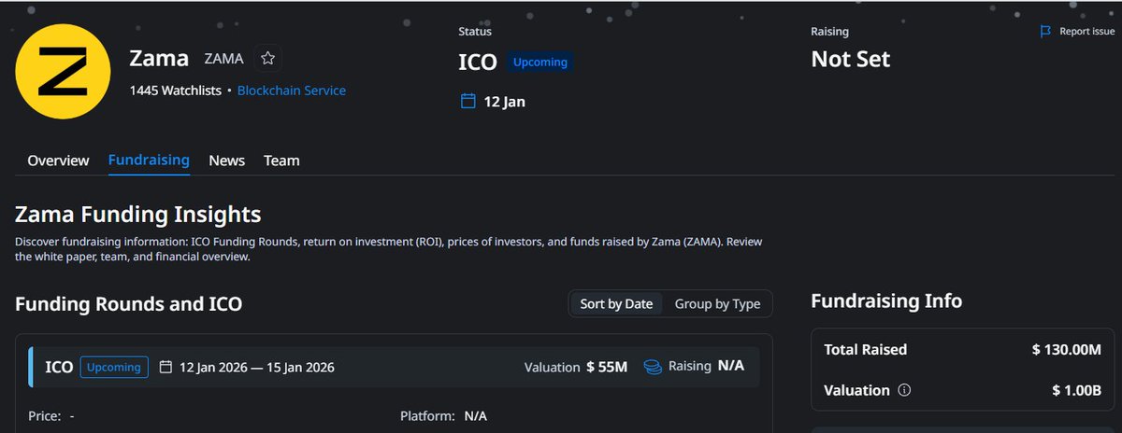Click the Price: - field
This screenshot has height=433, width=1122.
(x=52, y=415)
